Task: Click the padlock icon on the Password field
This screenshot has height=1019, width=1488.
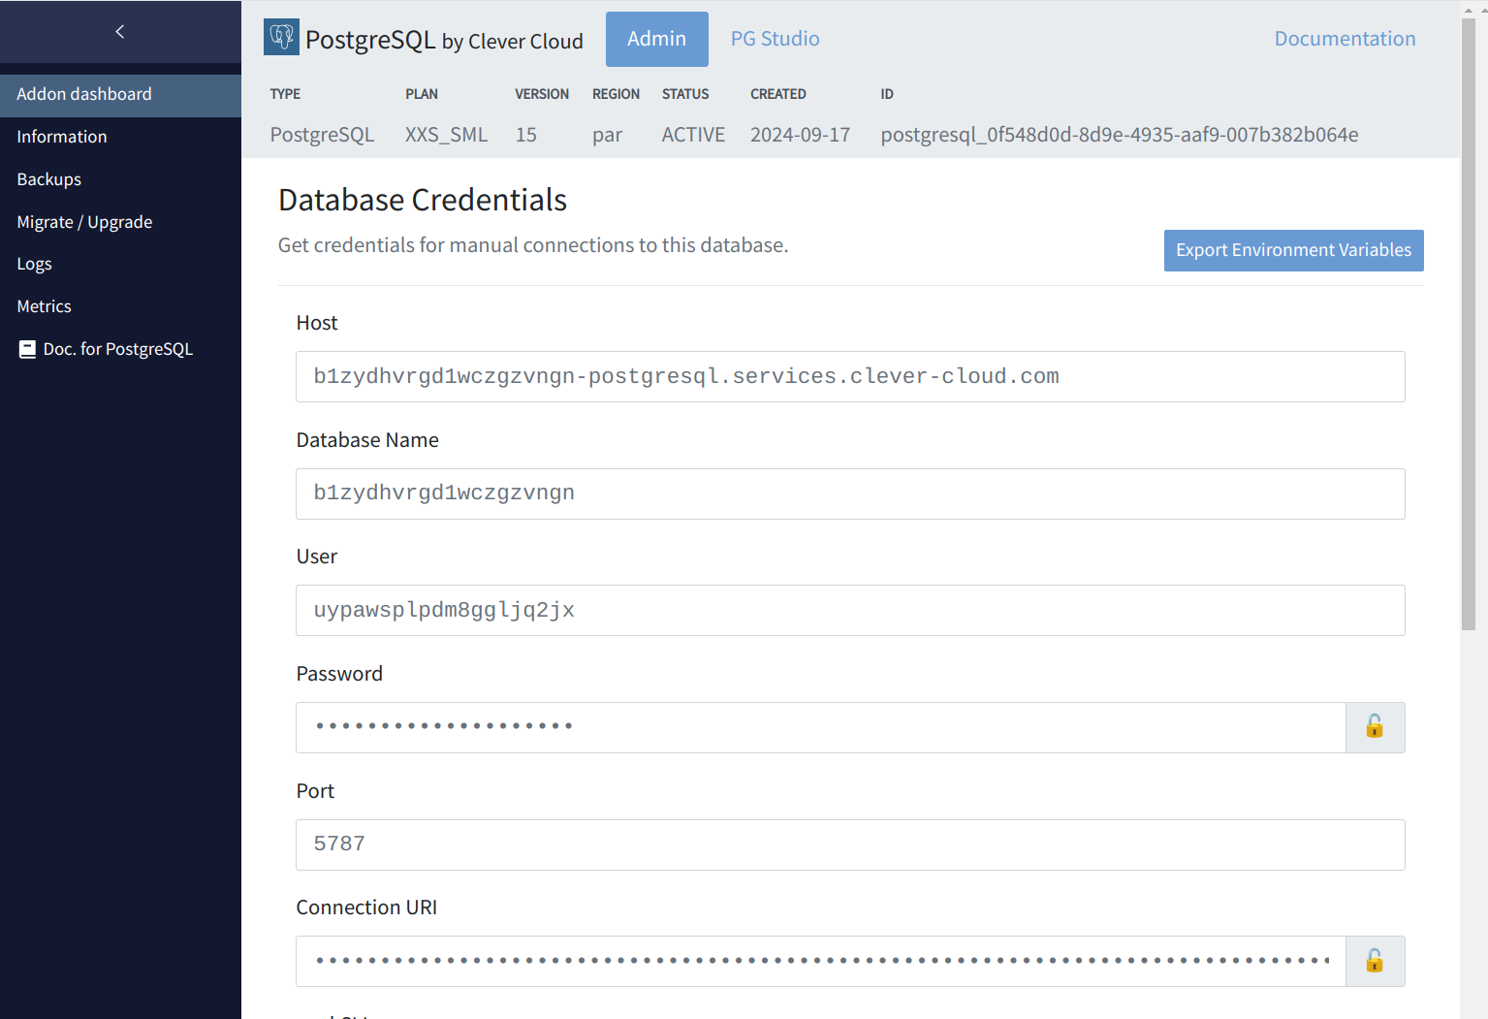Action: [1375, 727]
